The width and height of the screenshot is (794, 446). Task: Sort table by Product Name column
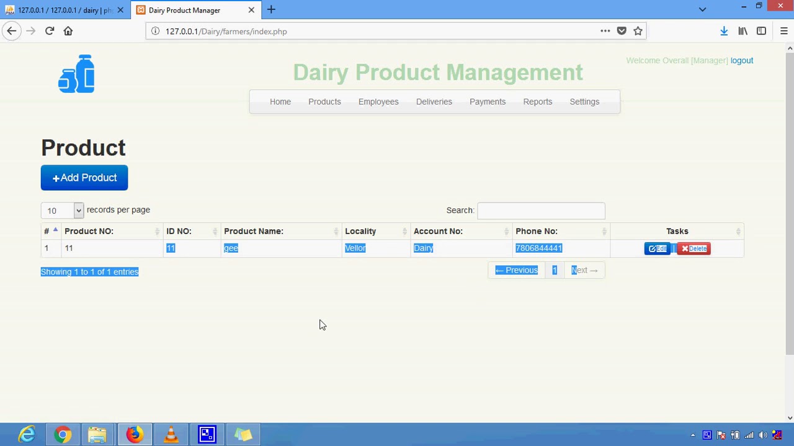coord(281,231)
